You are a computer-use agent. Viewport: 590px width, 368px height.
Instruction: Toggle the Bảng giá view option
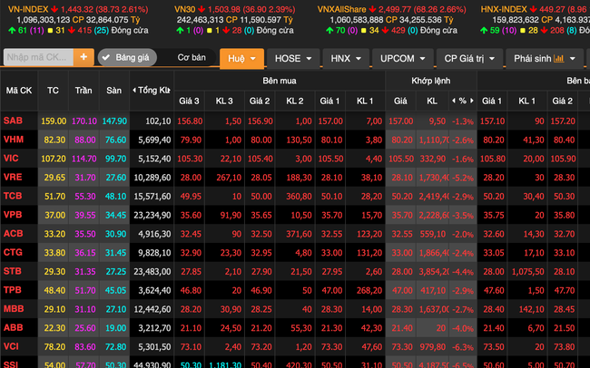(127, 57)
